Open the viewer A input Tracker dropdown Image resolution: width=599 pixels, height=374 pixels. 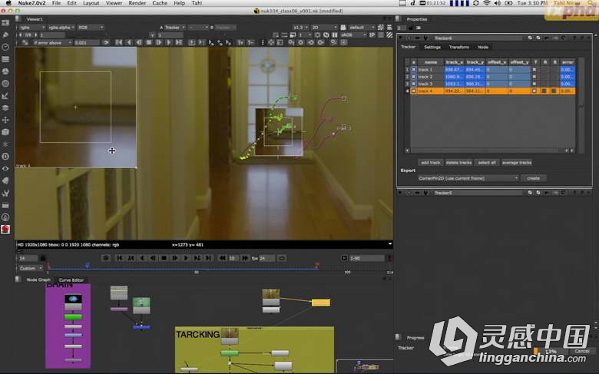(175, 28)
